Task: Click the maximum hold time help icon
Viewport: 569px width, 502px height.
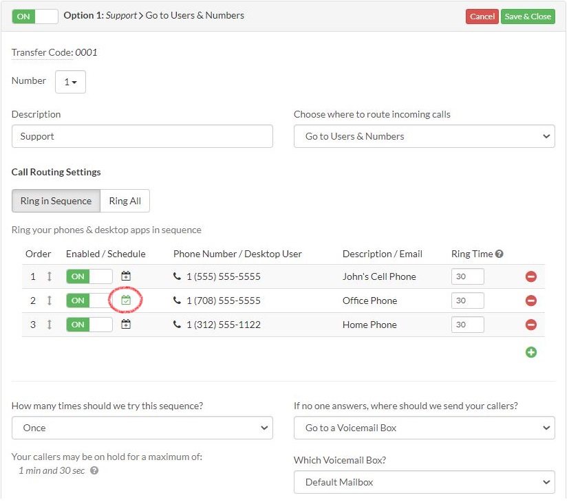Action: tap(94, 470)
